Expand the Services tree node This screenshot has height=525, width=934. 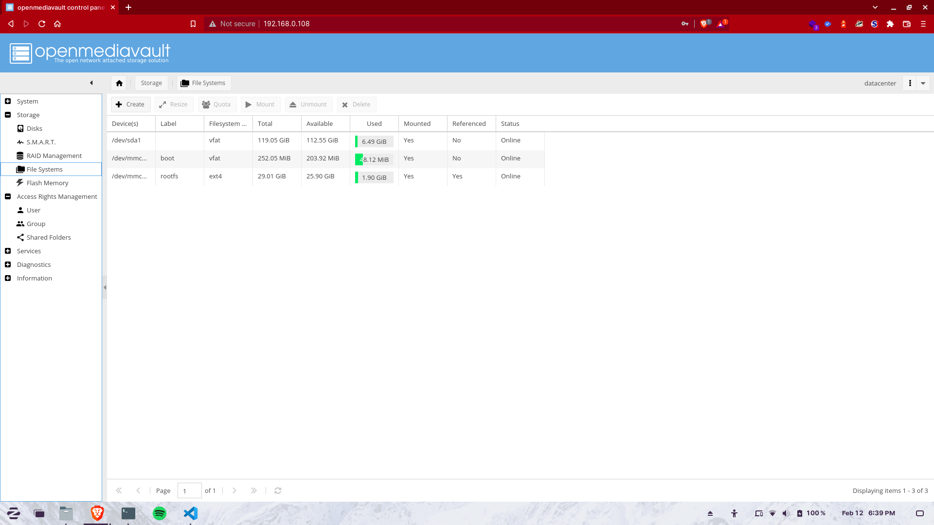coord(8,251)
